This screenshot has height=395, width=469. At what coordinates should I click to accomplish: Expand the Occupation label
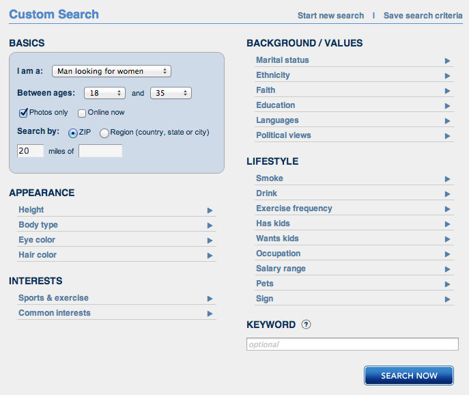coord(278,254)
